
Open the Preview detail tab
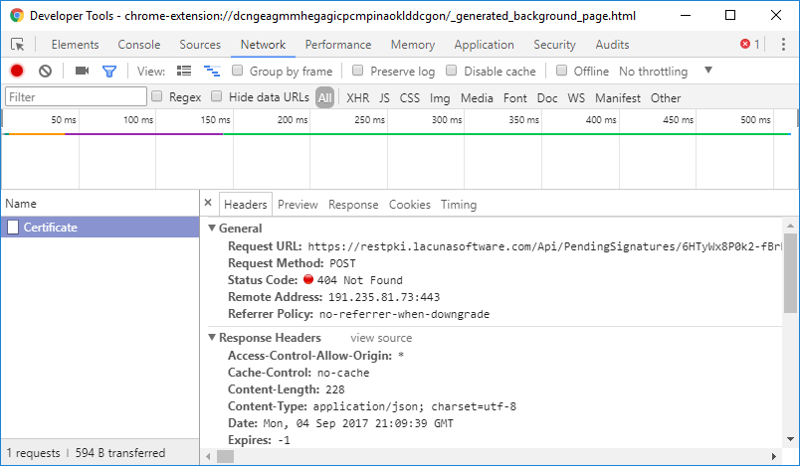click(x=298, y=205)
